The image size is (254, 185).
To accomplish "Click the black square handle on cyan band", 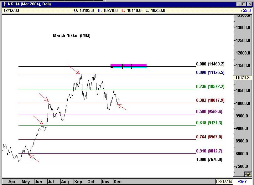I will [x=111, y=67].
